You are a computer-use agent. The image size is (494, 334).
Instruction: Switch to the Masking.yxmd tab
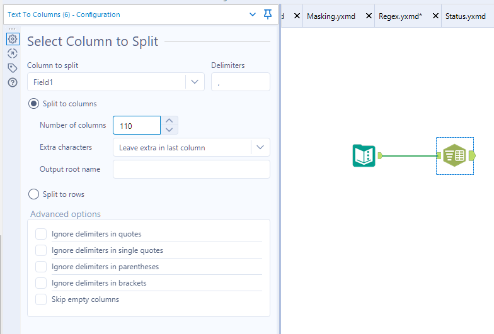coord(330,16)
